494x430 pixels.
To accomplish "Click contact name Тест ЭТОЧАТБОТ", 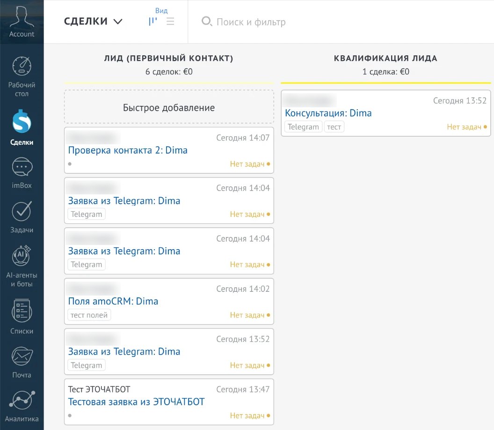I will click(x=99, y=389).
